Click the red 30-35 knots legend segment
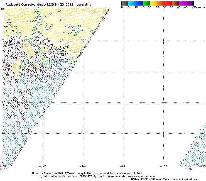 pyautogui.click(x=168, y=3)
